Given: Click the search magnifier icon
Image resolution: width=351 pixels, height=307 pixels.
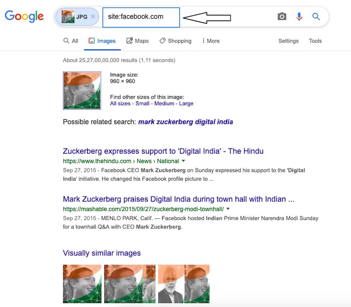Looking at the screenshot, I should click(316, 16).
